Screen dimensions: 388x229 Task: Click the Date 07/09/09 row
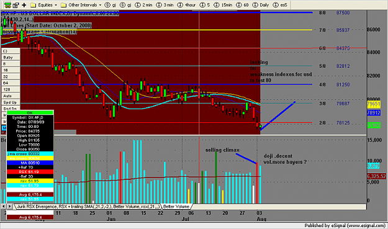[x=30, y=122]
